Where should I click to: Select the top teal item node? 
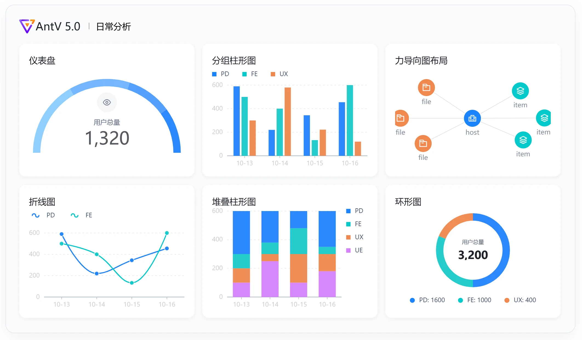coord(520,91)
